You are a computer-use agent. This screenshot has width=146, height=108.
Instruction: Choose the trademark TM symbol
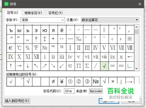(x=62, y=48)
